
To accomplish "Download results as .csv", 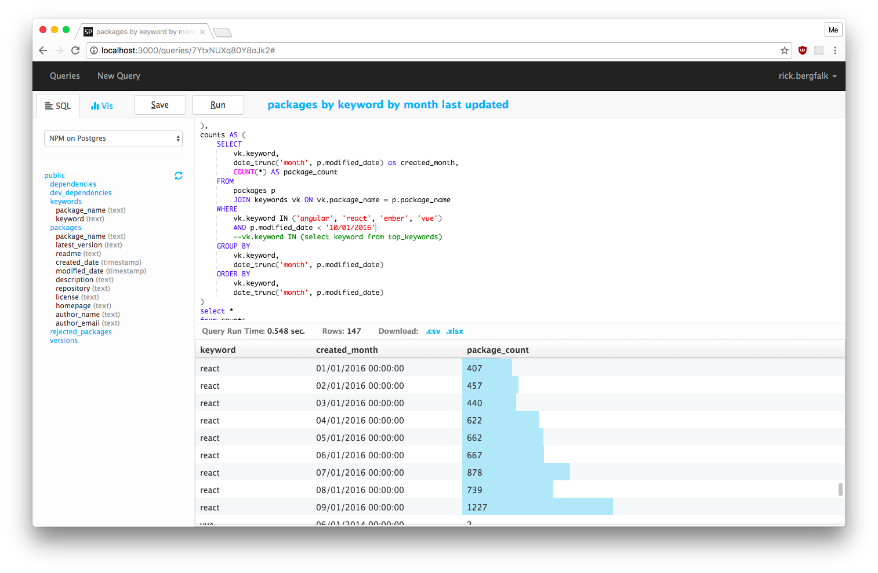I will (x=433, y=331).
